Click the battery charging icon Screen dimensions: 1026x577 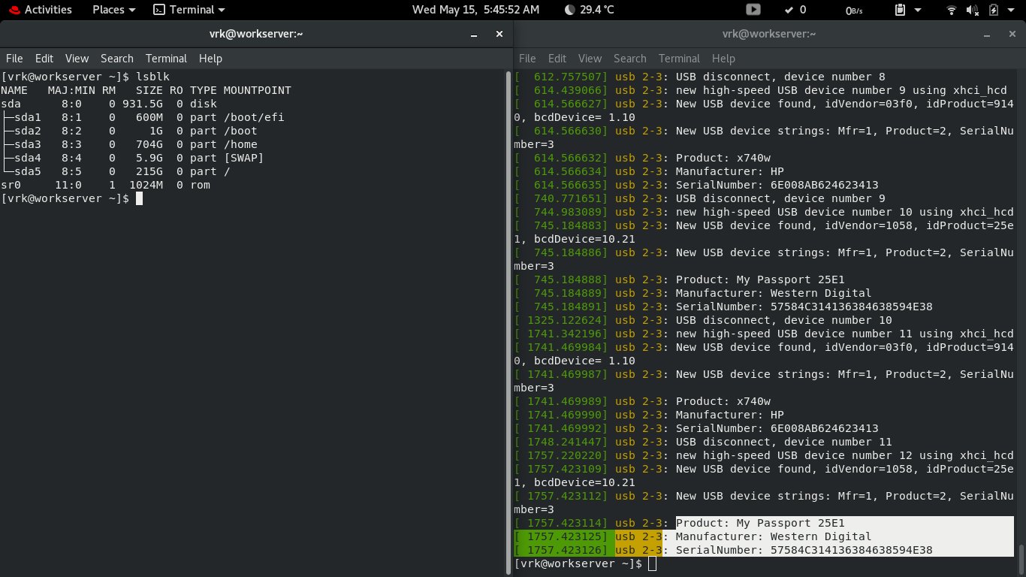tap(994, 10)
